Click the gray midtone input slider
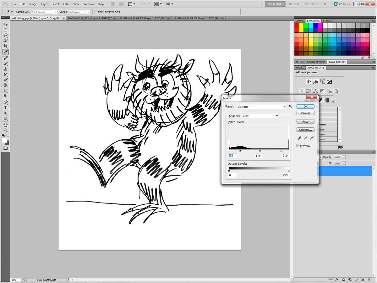The image size is (377, 283). 260,151
